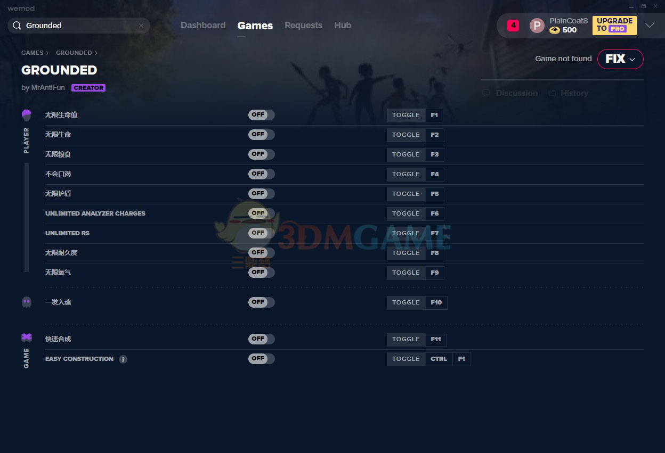Image resolution: width=665 pixels, height=453 pixels.
Task: Click the F1 hotkey binding box
Action: (x=434, y=116)
